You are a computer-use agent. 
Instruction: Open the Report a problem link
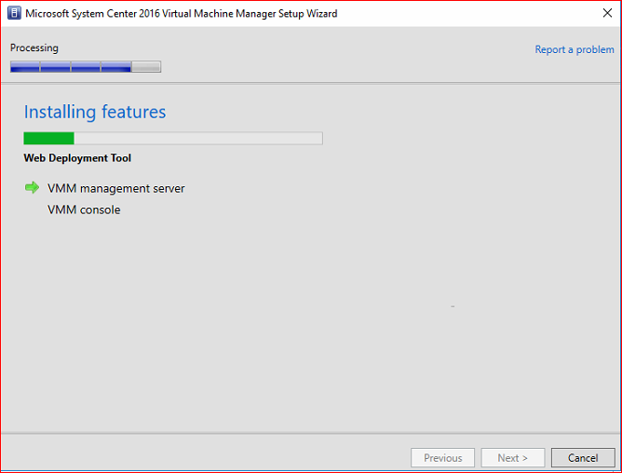[x=574, y=49]
